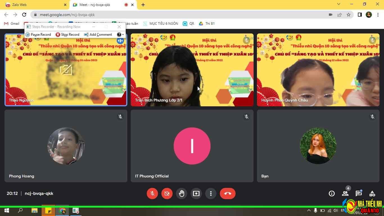
Task: Stop Record in Steps Recorder
Action: pyautogui.click(x=67, y=35)
